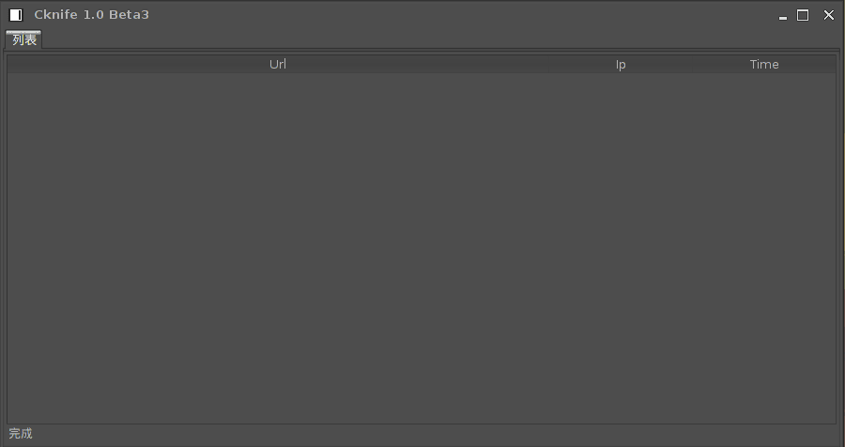
Task: Click the Time column header
Action: click(x=764, y=64)
